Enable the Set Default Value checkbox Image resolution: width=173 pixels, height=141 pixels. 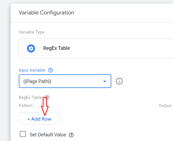tap(23, 134)
